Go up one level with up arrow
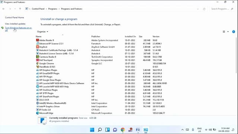Image resolution: width=238 pixels, height=134 pixels. pyautogui.click(x=20, y=9)
